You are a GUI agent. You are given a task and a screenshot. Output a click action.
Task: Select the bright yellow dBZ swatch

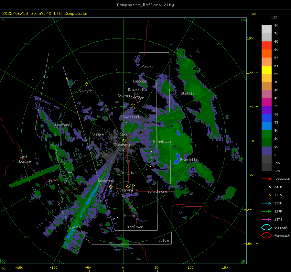point(266,70)
